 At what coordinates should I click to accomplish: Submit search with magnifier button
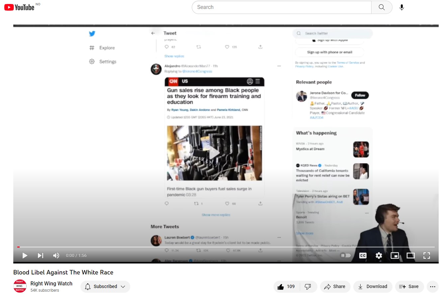(382, 7)
